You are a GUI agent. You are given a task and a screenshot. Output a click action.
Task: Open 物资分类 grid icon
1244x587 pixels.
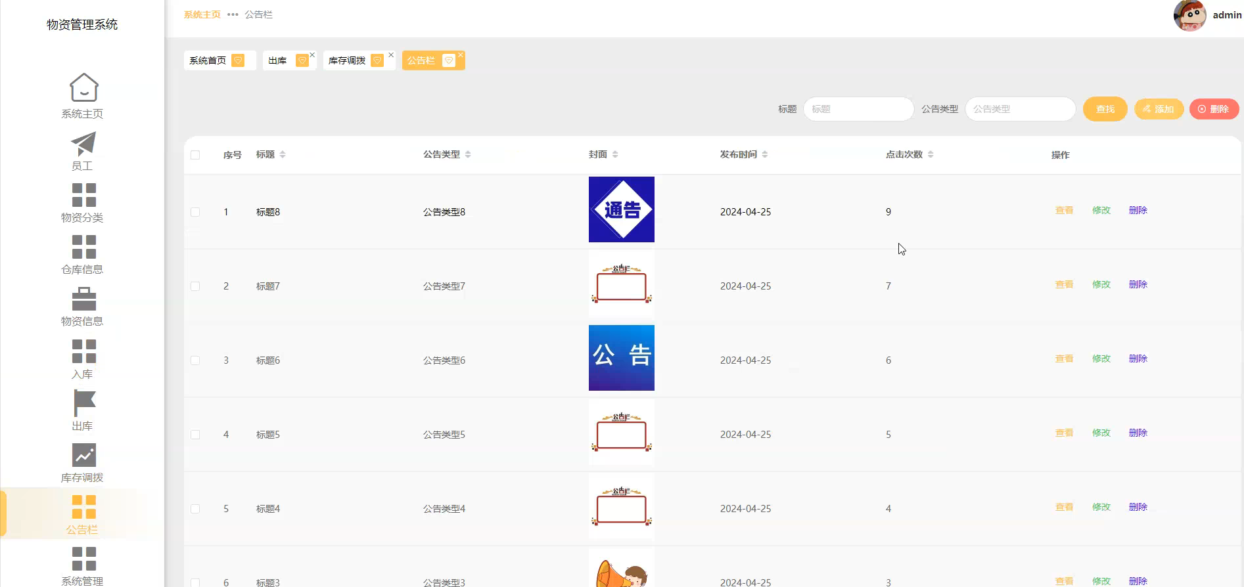[83, 195]
